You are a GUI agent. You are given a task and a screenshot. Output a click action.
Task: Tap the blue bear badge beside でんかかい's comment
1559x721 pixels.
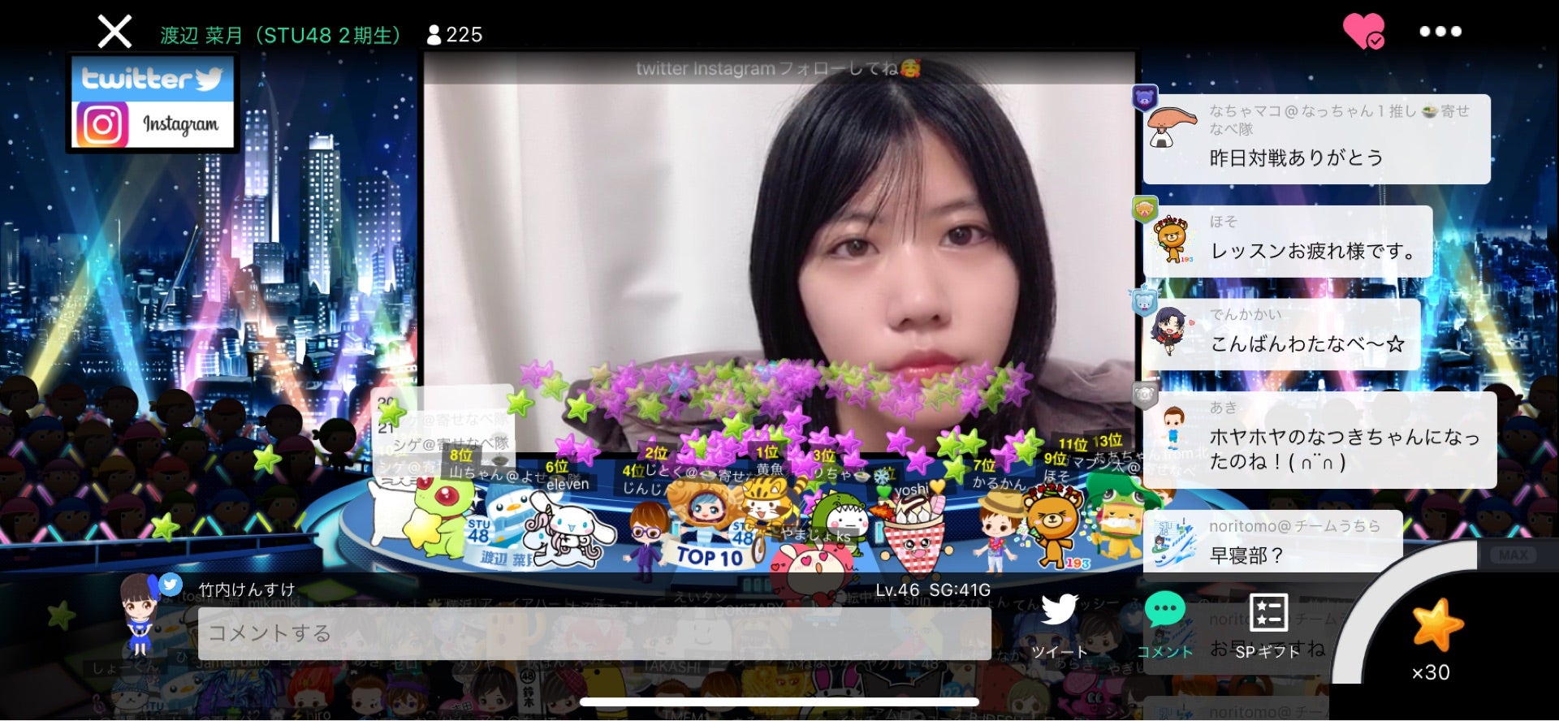(1145, 301)
